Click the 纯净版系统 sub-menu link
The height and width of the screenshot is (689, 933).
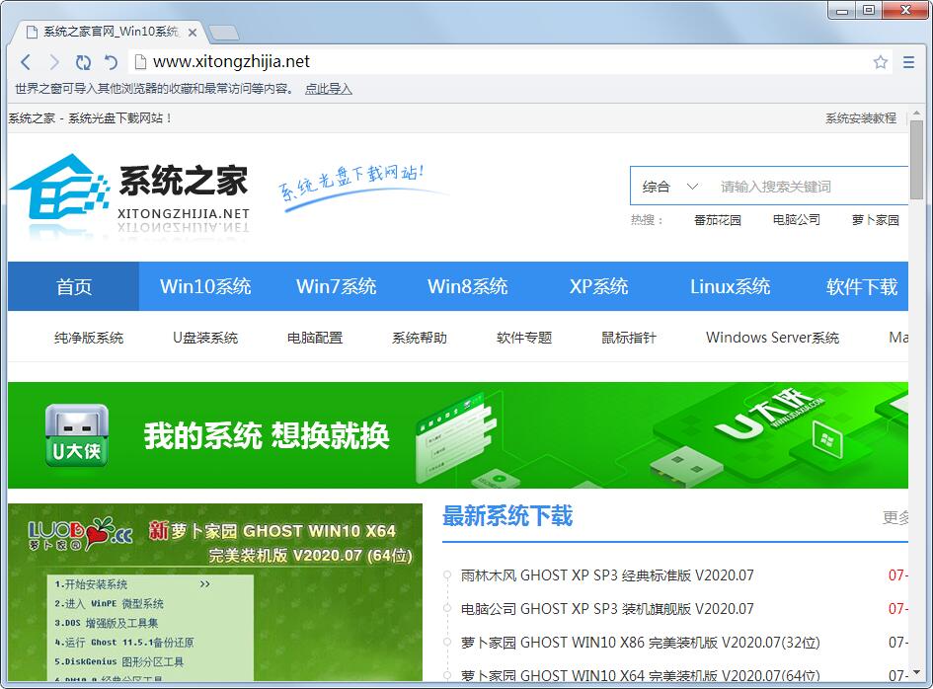[89, 338]
